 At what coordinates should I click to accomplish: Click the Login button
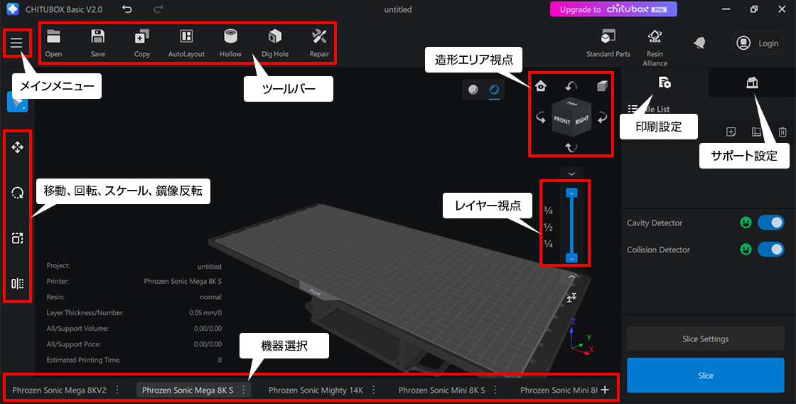click(x=758, y=43)
